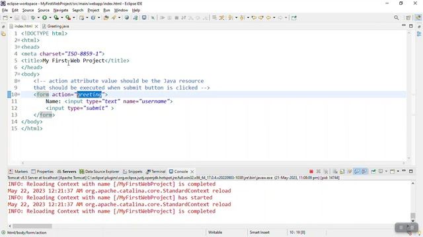Click Next Annotation toolbar icon
The height and width of the screenshot is (237, 423).
230,18
